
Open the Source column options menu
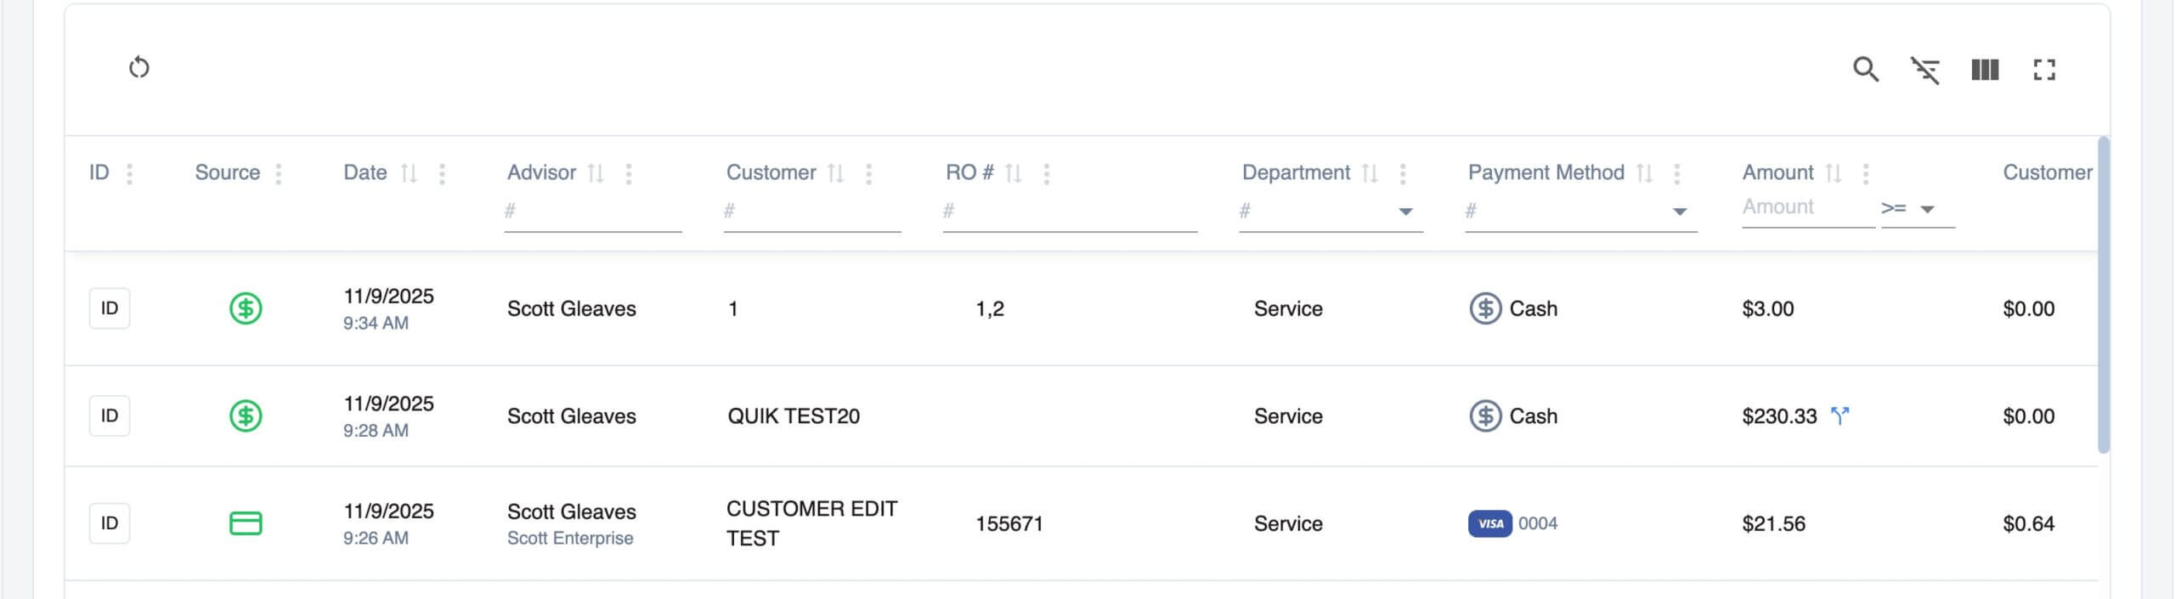click(x=279, y=173)
